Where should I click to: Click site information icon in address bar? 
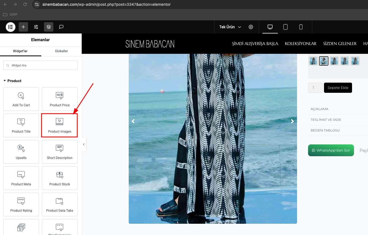[37, 4]
